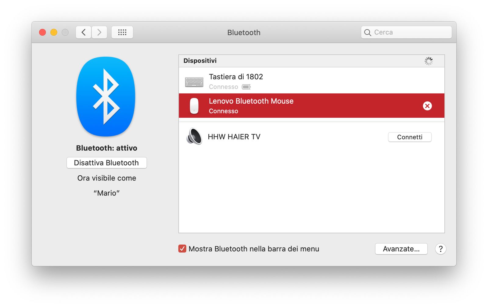Toggle Mostra Bluetooth nella barra dei menu checkbox
488x308 pixels.
coord(182,249)
